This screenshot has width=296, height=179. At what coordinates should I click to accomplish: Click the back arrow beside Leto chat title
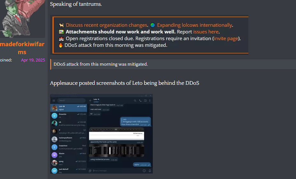[x=90, y=100]
